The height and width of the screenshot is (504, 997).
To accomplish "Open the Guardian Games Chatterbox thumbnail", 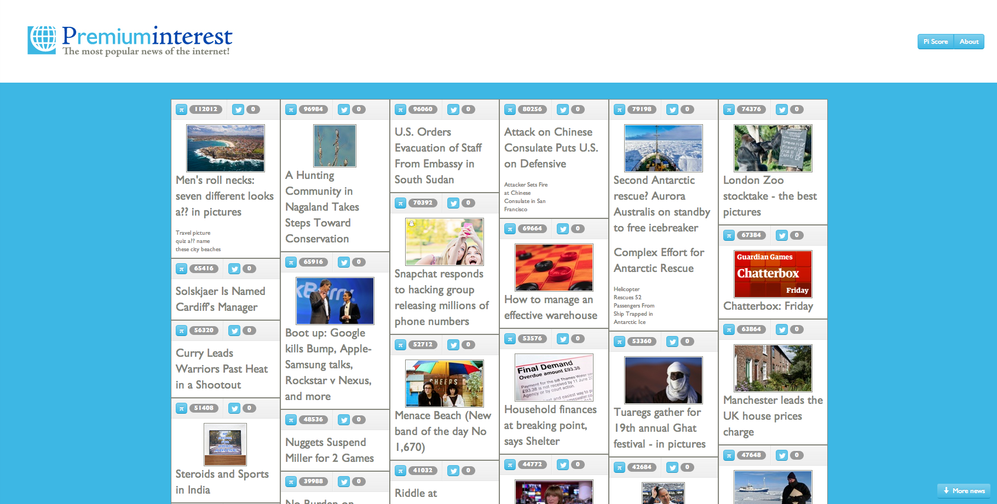I will [x=773, y=274].
